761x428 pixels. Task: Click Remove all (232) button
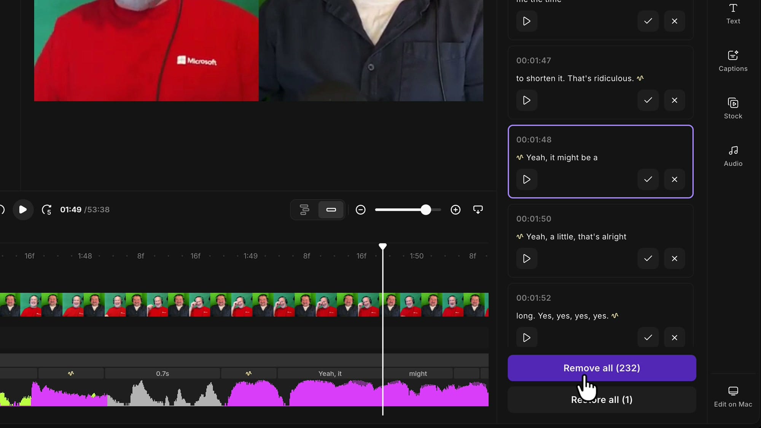click(602, 368)
